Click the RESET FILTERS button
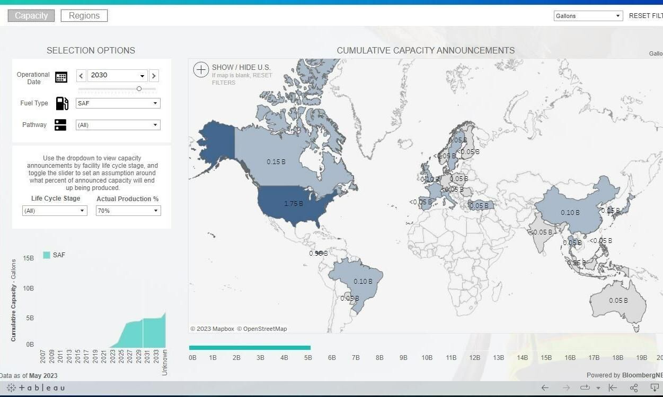Screen dimensions: 663x397 [x=645, y=16]
